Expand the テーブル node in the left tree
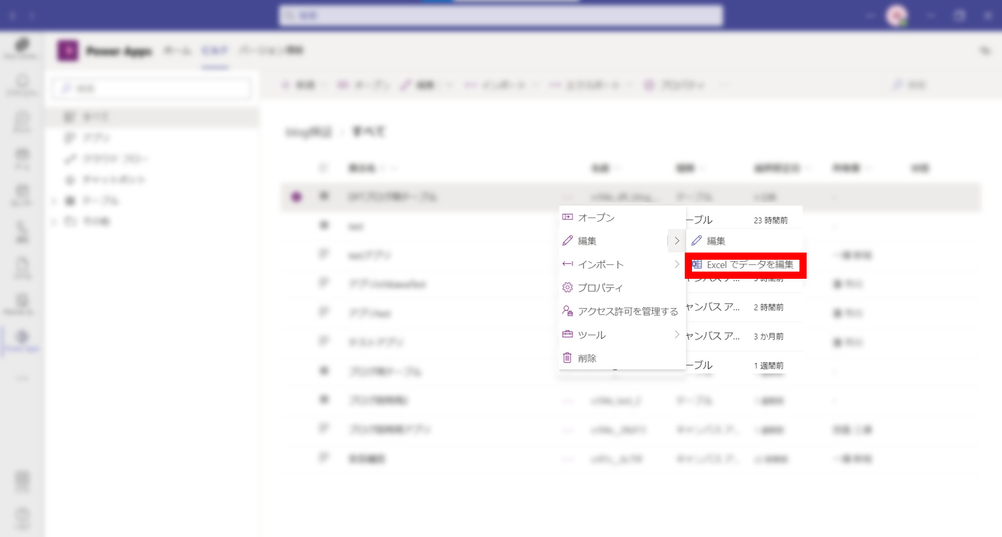The image size is (1002, 537). click(54, 201)
